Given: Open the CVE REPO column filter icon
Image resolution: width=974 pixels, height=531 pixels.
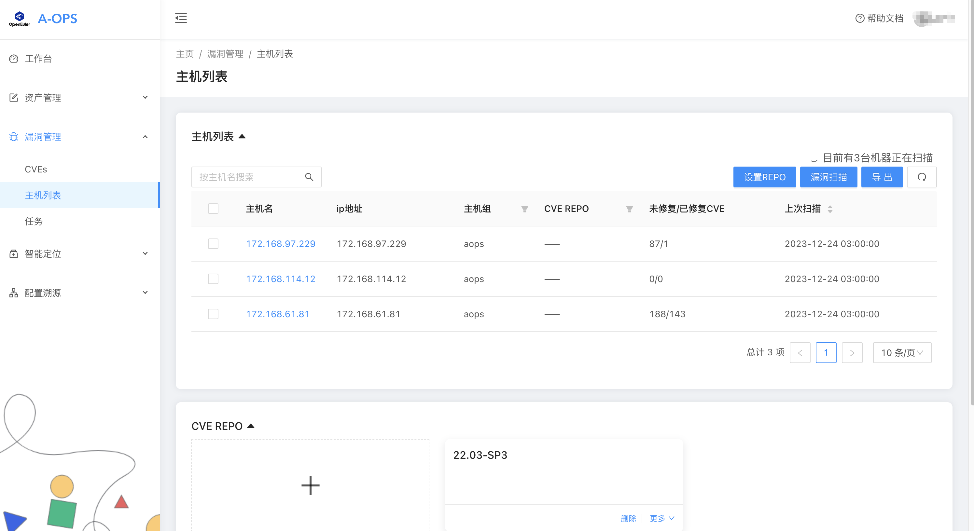Looking at the screenshot, I should 629,209.
